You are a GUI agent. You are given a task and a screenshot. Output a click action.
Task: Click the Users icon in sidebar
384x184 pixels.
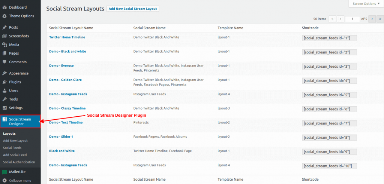coord(4,91)
